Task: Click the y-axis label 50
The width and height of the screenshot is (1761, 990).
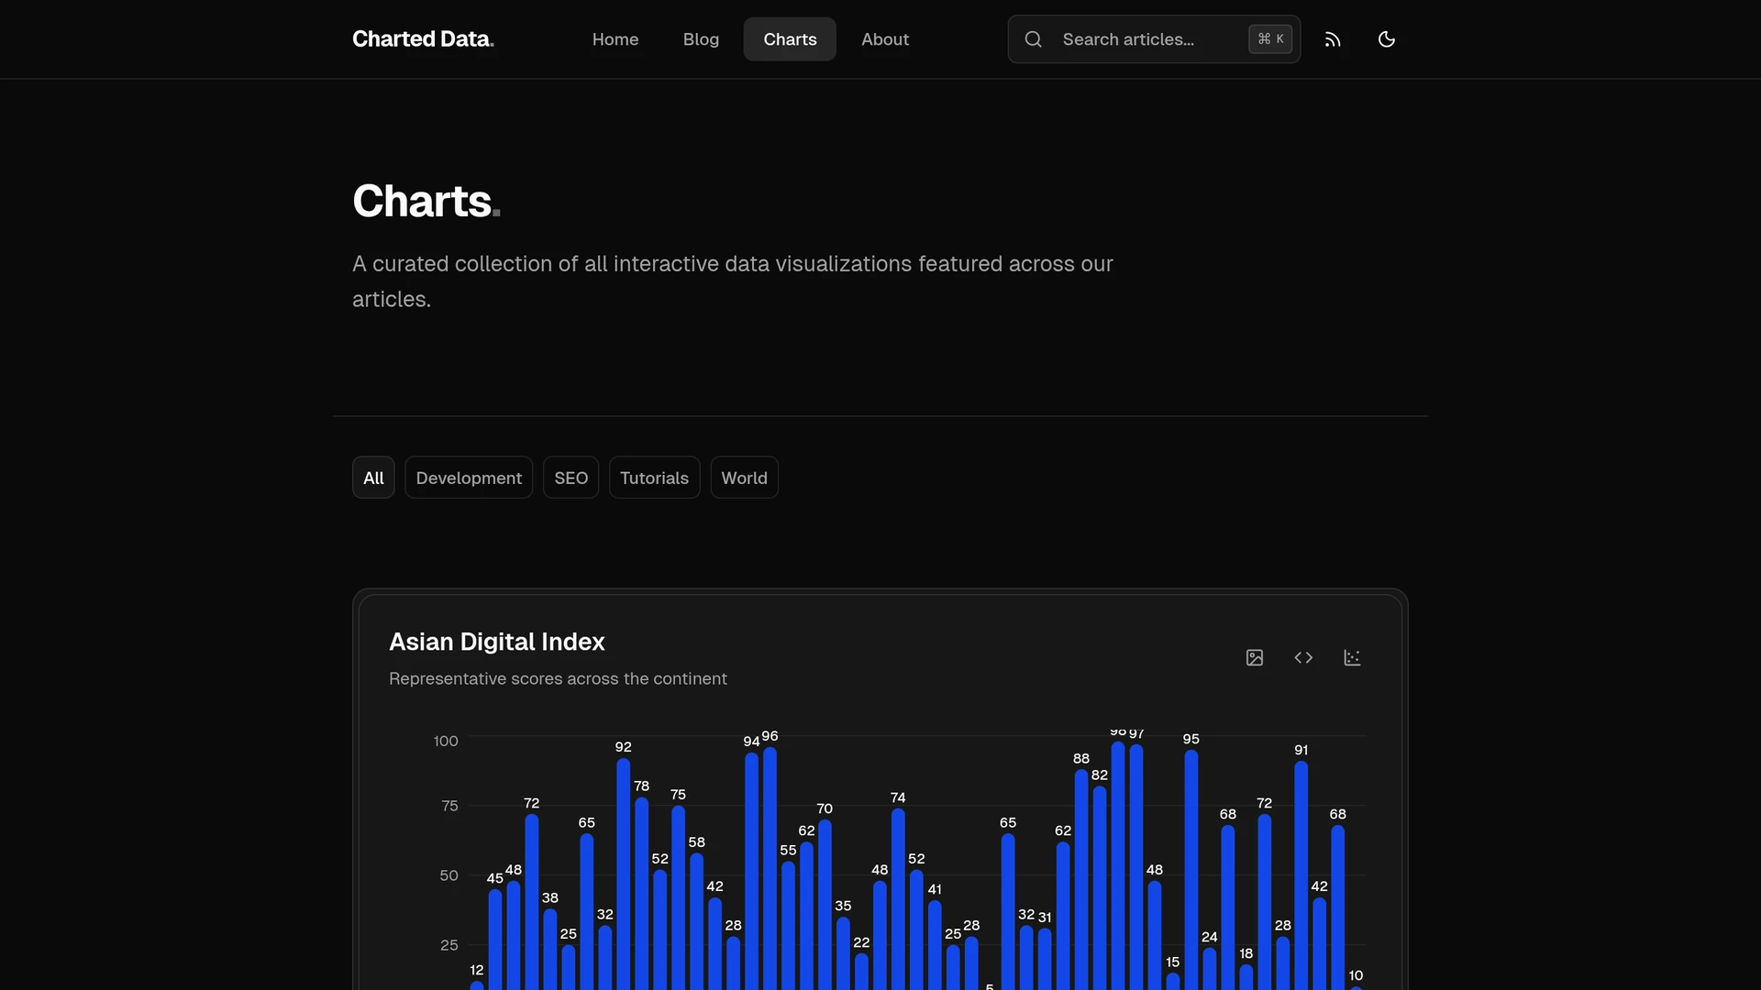Action: pos(449,875)
